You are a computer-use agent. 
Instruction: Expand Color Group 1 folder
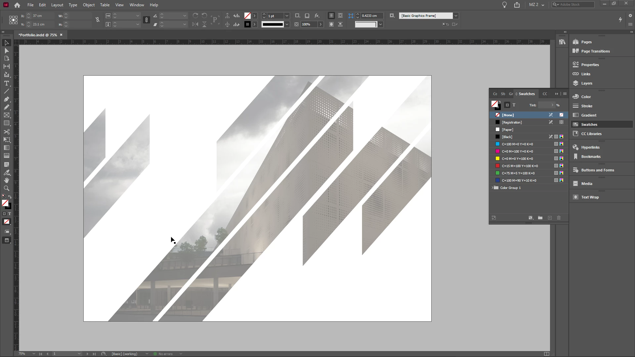tap(492, 188)
